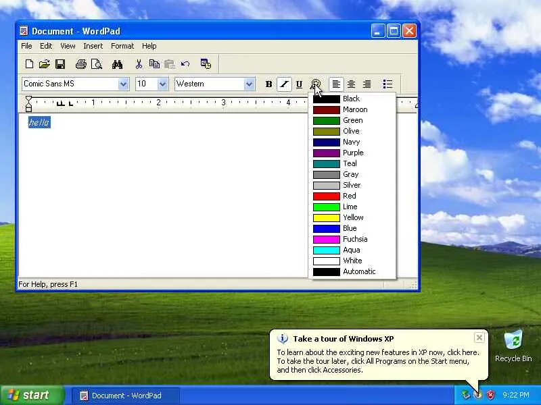This screenshot has width=541, height=405.
Task: Copy the selection using the Copy icon
Action: (154, 64)
